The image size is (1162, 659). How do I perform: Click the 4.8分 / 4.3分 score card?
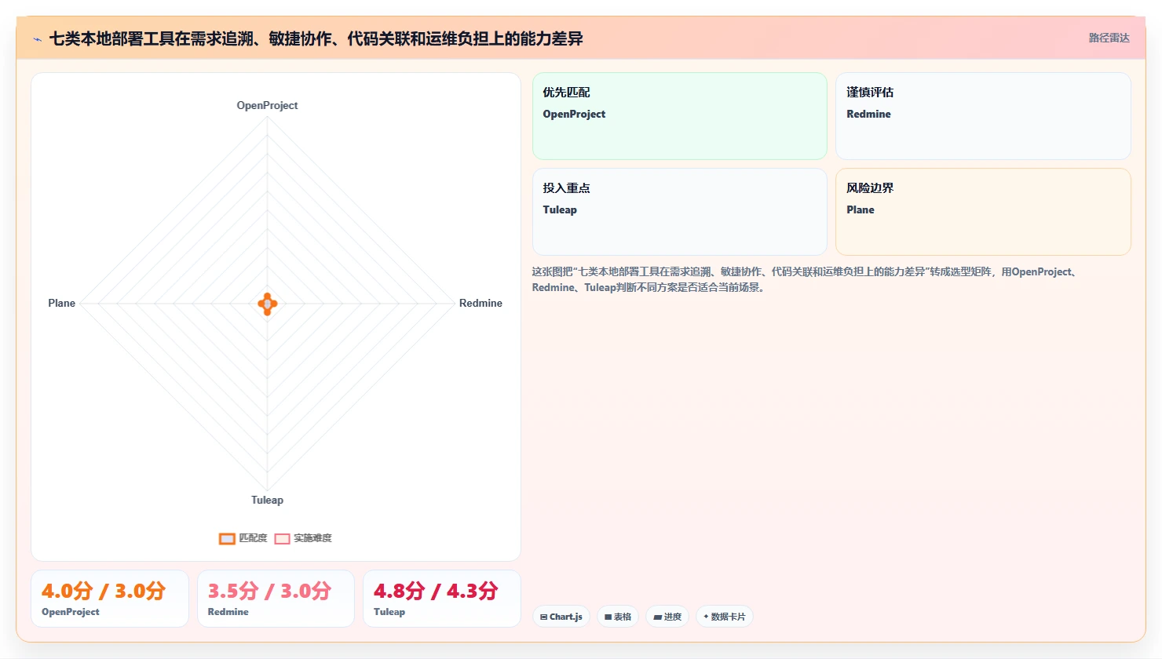[x=442, y=599]
